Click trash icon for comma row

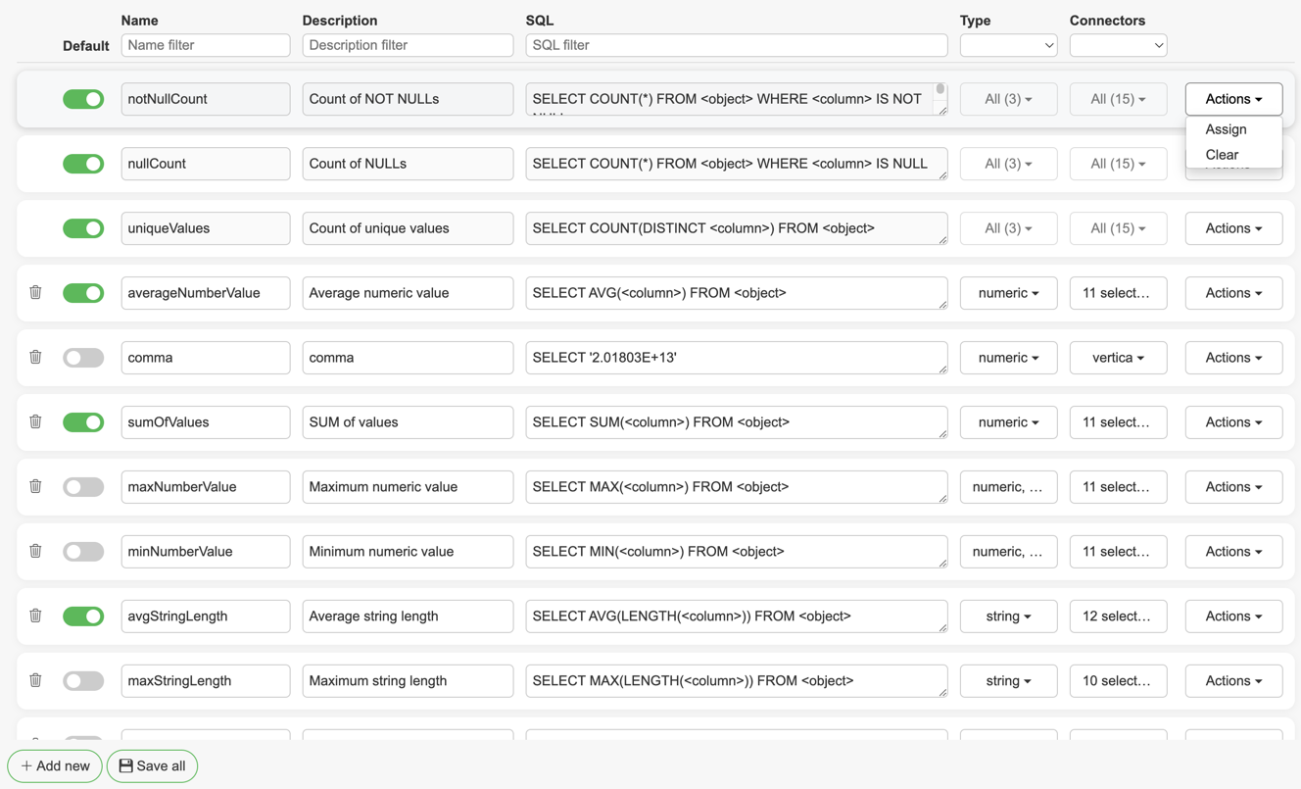click(35, 357)
